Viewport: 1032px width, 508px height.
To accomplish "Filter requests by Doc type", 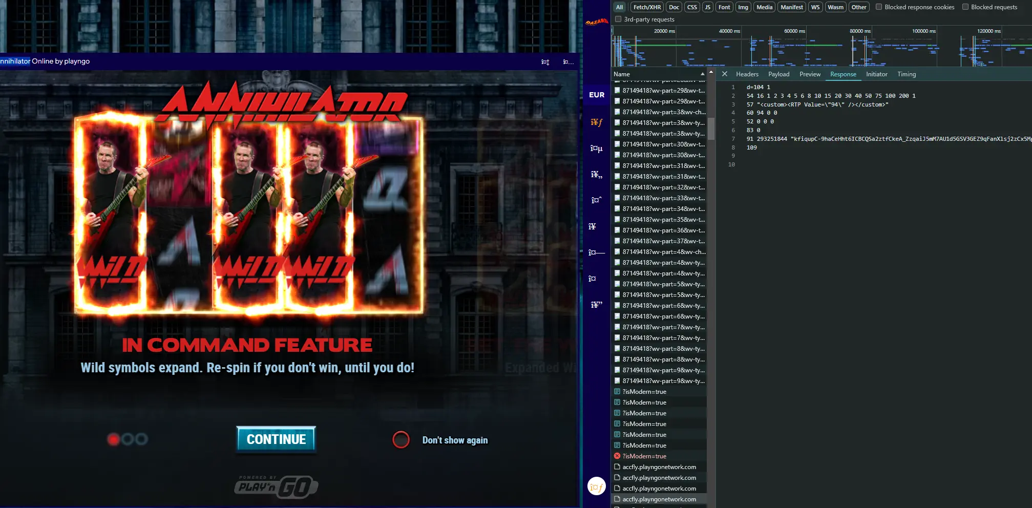I will click(x=674, y=7).
